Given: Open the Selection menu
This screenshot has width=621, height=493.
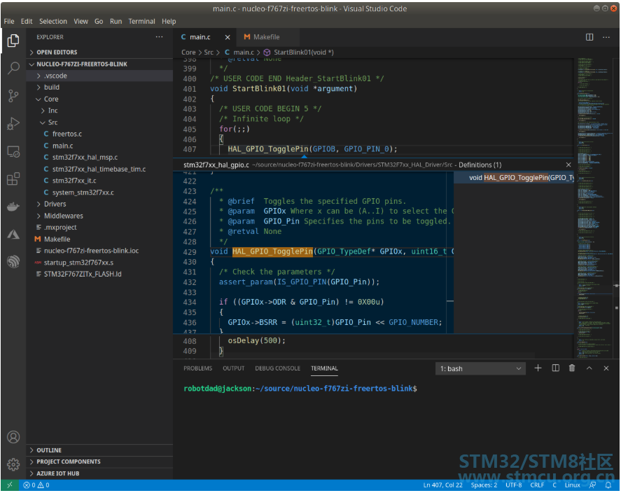Looking at the screenshot, I should (53, 22).
